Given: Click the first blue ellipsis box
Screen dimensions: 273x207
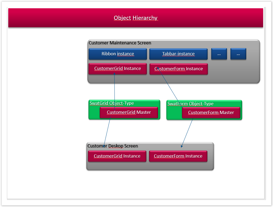Looking at the screenshot, I should point(219,54).
